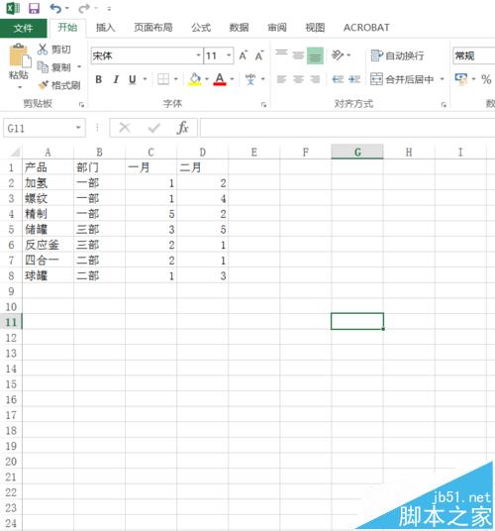Click the Redo arrow icon
495x531 pixels.
(84, 8)
